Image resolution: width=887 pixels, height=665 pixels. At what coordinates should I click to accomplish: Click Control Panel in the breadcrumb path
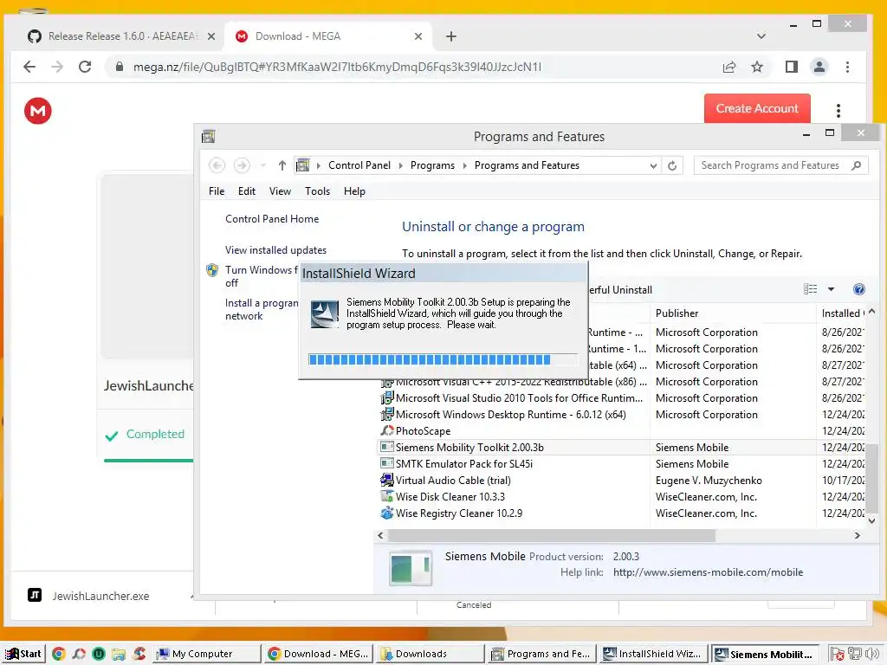pos(359,165)
